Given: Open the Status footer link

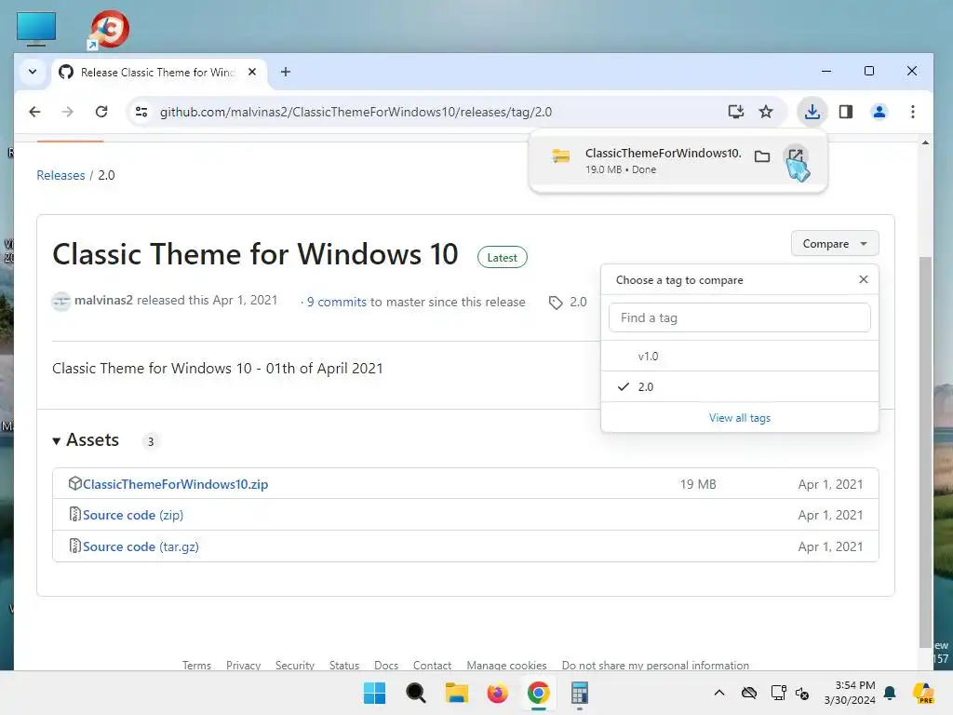Looking at the screenshot, I should click(344, 665).
